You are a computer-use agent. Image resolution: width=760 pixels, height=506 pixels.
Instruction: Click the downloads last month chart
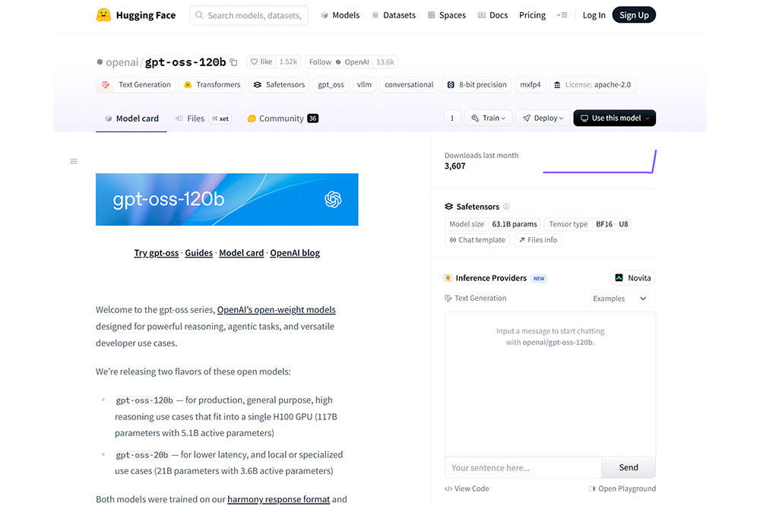click(x=599, y=162)
